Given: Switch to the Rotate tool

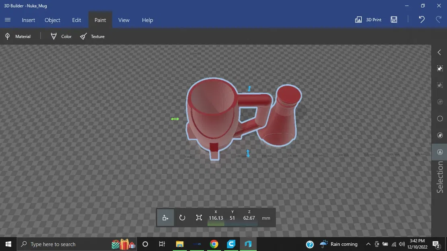Looking at the screenshot, I should [182, 218].
